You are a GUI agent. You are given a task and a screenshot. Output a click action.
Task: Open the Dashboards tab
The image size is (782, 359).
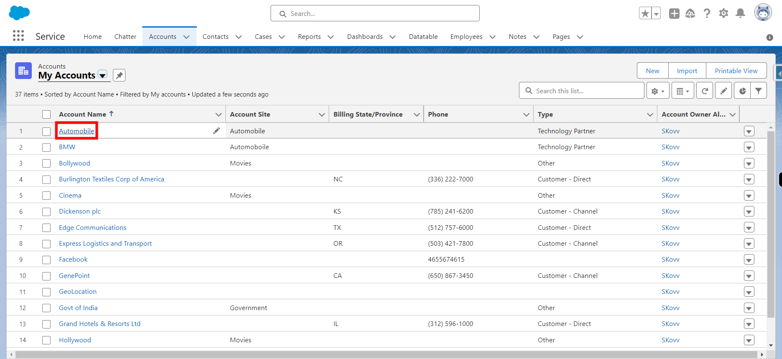pyautogui.click(x=365, y=37)
